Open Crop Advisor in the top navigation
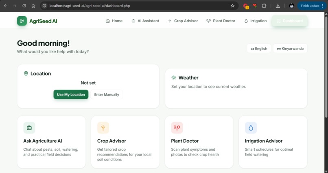 pos(183,21)
